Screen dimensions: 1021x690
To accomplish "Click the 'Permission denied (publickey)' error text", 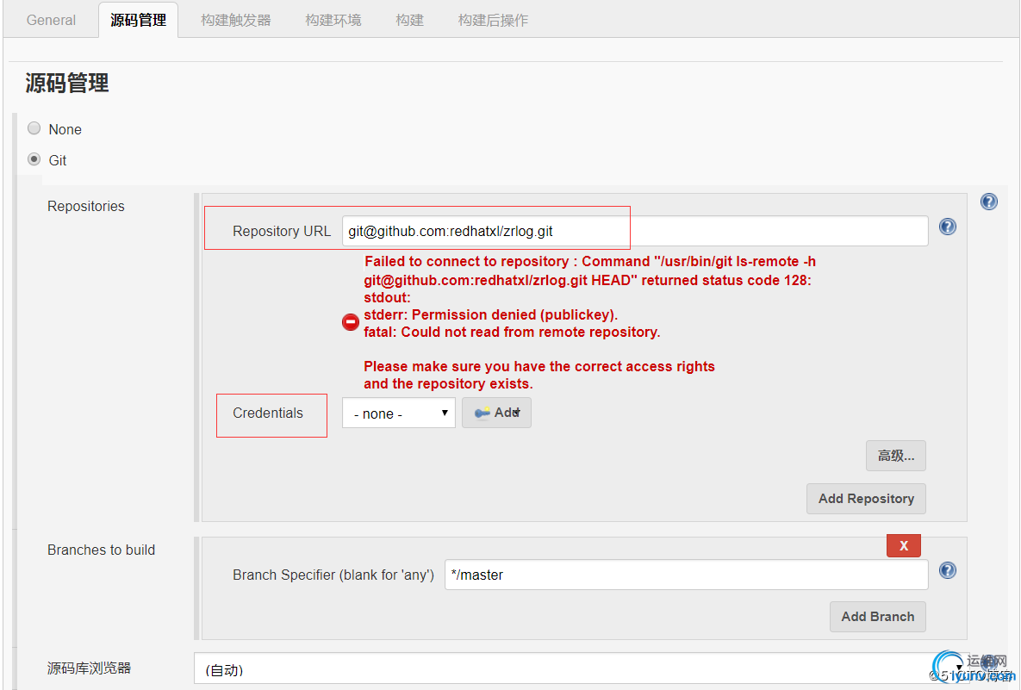I will [514, 314].
